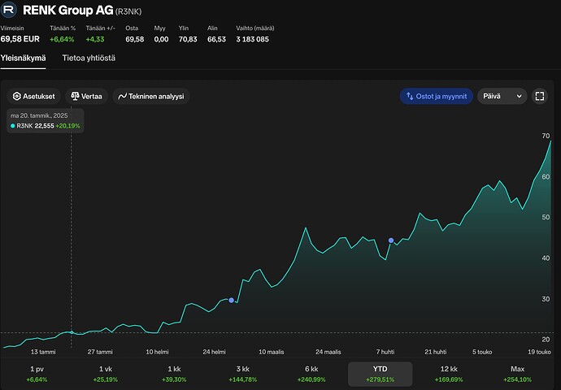Screen dimensions: 561x390
Task: Open Tekninen analyysi tools
Action: (x=151, y=96)
